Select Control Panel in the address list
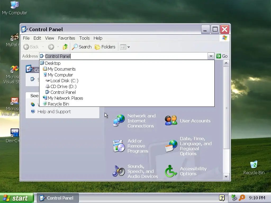Viewport: 271px width, 203px height. 127,92
